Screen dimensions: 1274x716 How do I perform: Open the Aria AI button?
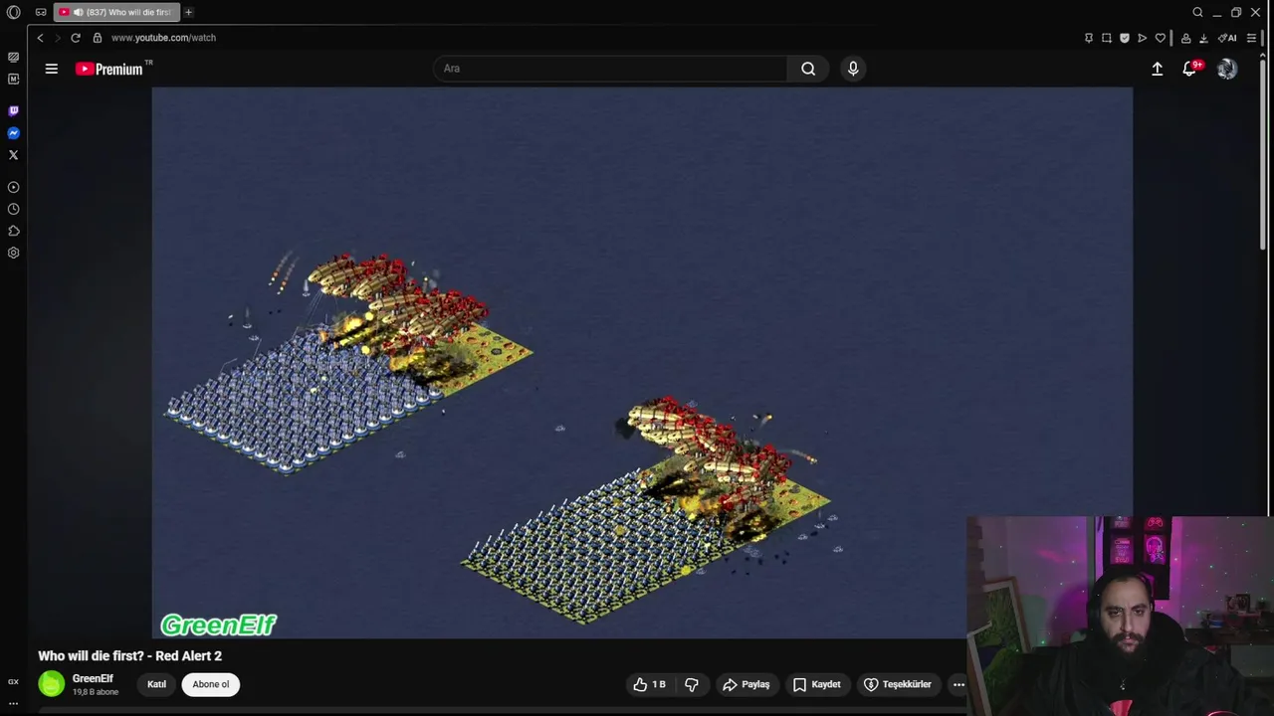1228,38
